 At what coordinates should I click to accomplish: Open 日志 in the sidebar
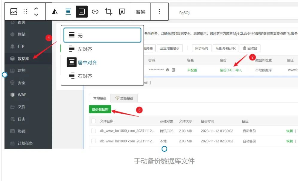22,119
